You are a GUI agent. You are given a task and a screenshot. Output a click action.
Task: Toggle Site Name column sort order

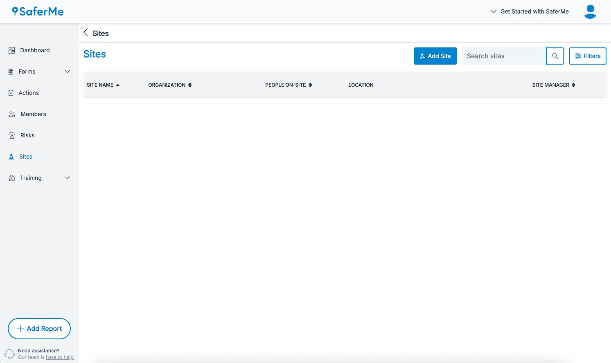(x=103, y=85)
